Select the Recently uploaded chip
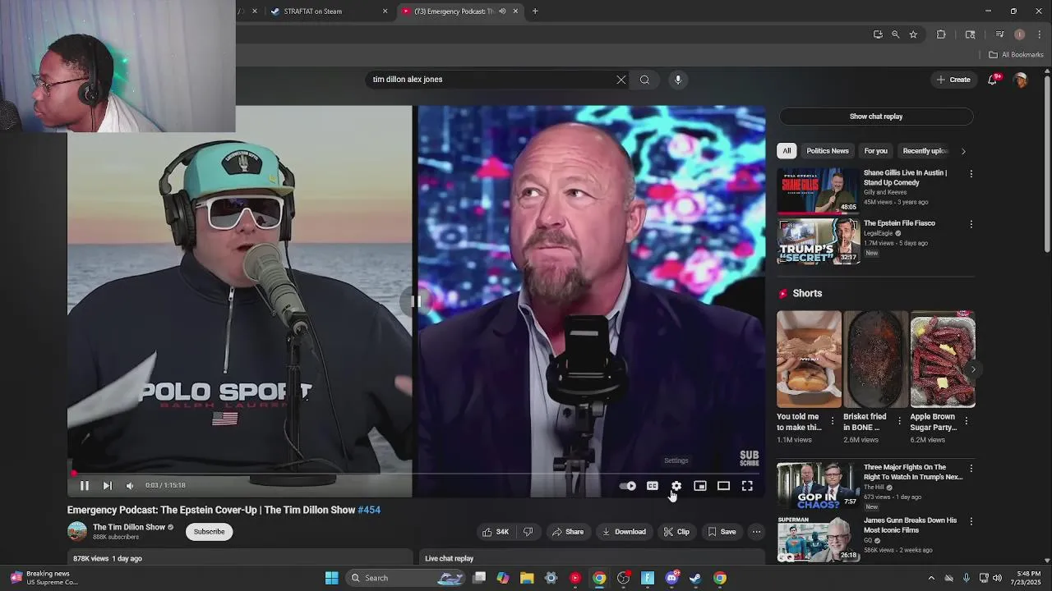The height and width of the screenshot is (591, 1052). (925, 151)
